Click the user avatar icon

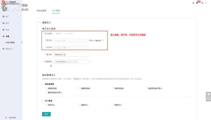point(202,3)
